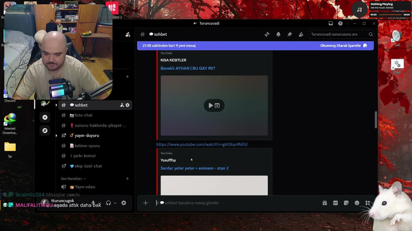Toggle the member list icon

coord(301,34)
